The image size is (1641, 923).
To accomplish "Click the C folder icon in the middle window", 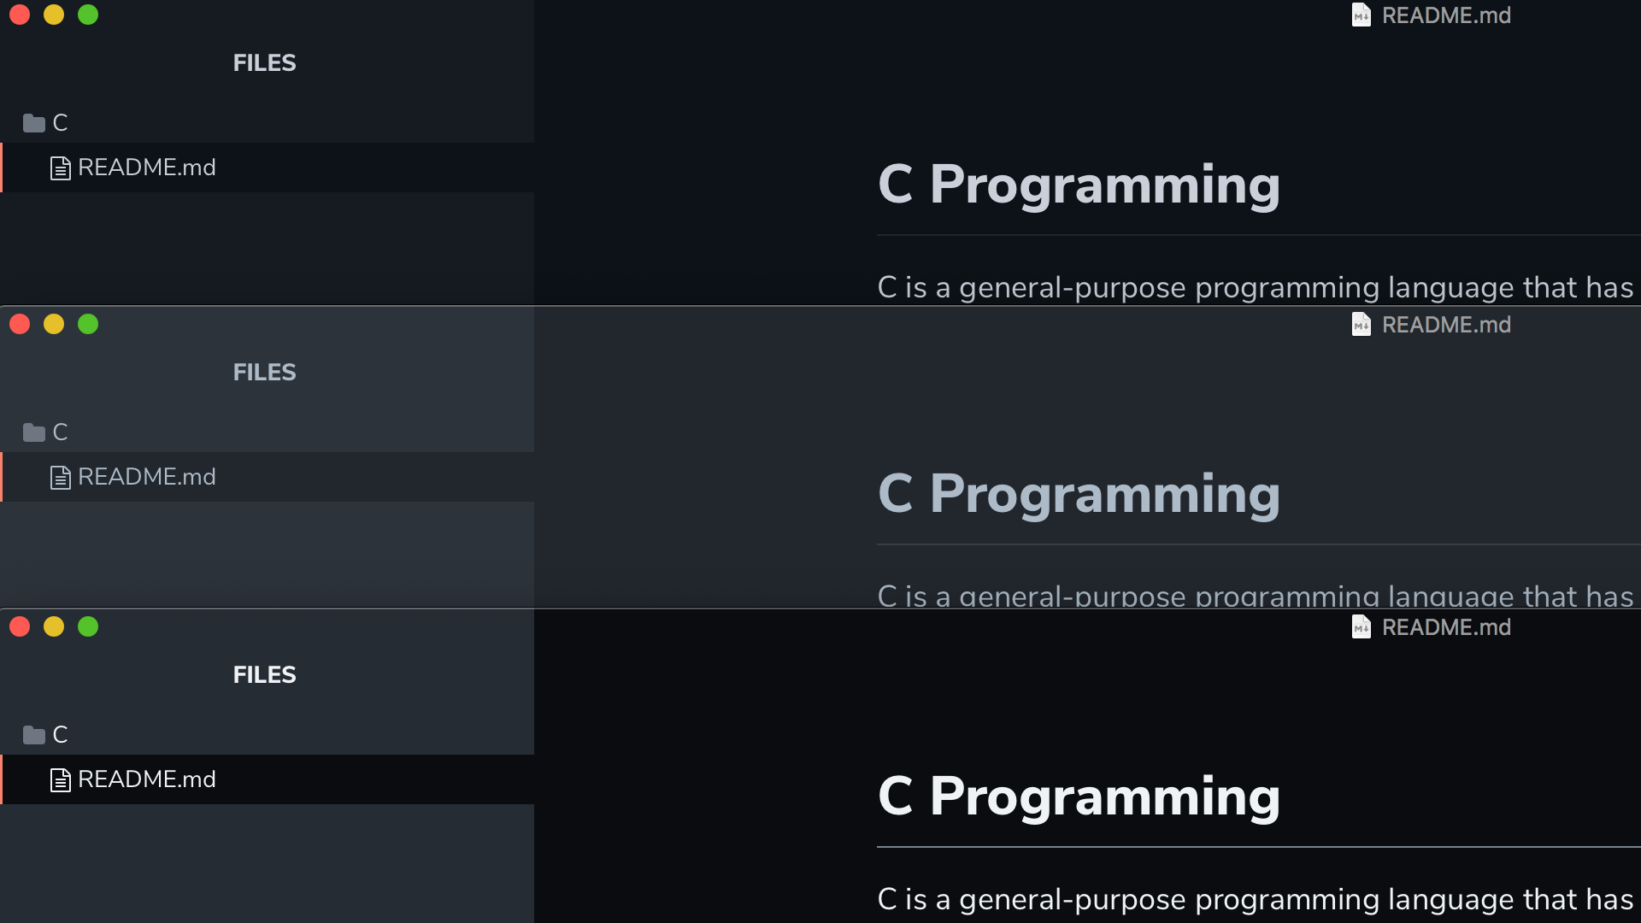I will pyautogui.click(x=34, y=432).
